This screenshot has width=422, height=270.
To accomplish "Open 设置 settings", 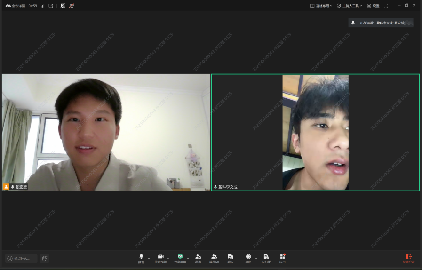I will pos(373,6).
